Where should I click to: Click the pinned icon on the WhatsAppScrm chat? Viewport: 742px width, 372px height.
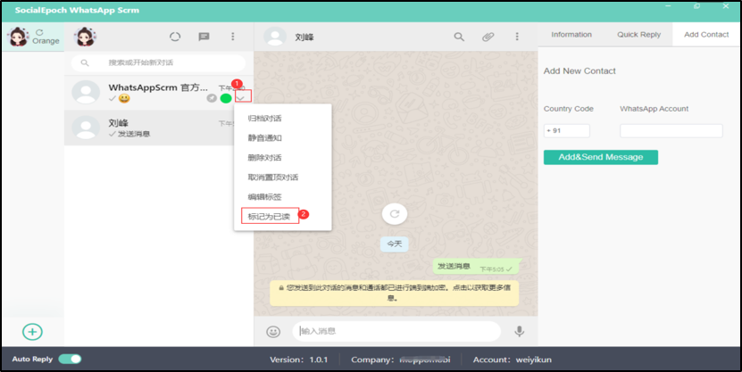pos(212,98)
